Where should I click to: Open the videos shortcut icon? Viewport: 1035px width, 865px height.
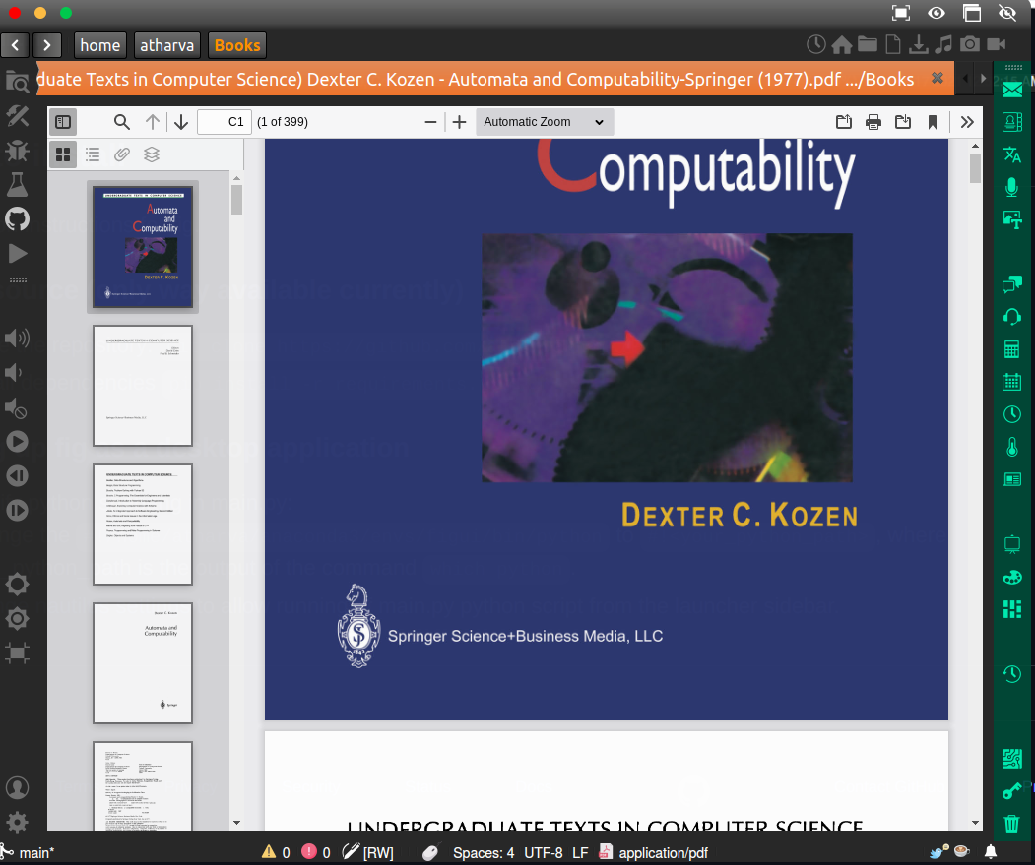(996, 44)
